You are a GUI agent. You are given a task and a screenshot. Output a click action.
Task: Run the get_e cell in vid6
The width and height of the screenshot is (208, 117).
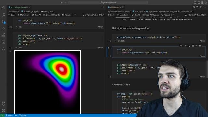point(109,48)
